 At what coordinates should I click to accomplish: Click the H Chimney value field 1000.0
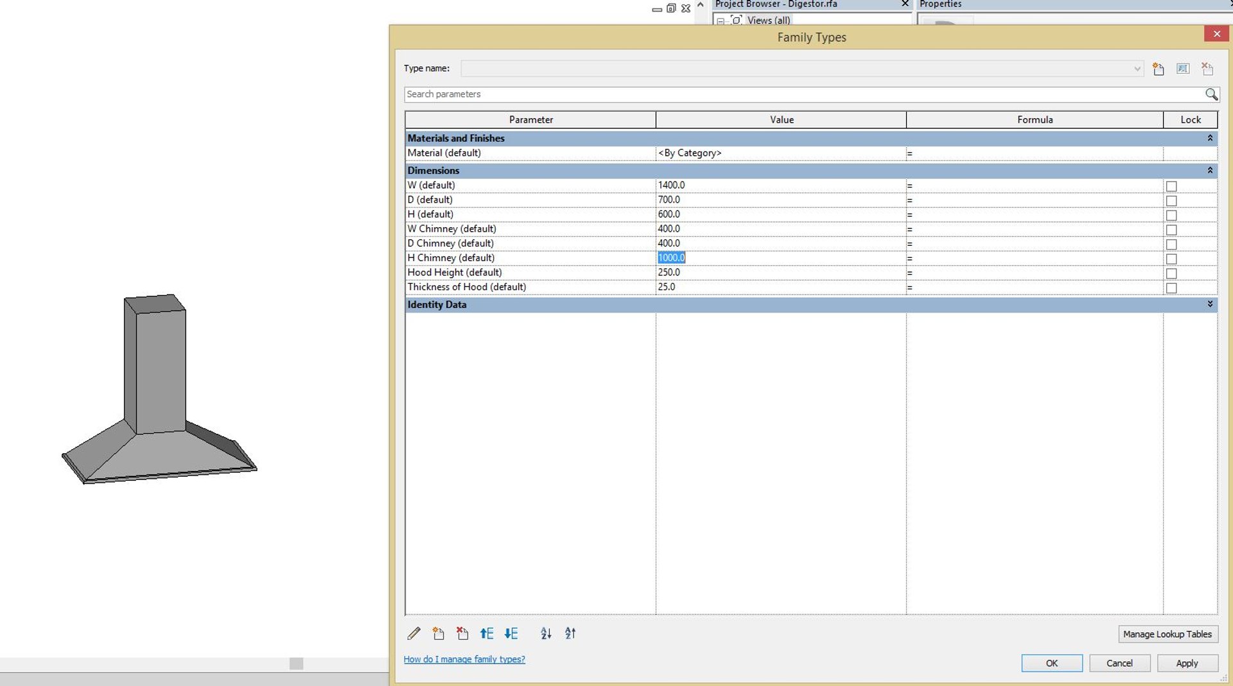781,258
